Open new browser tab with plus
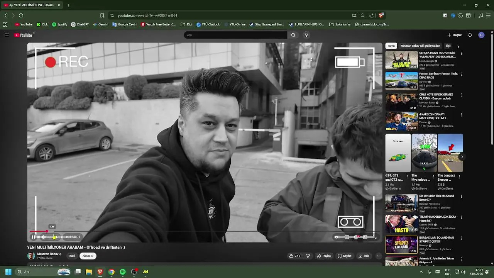Screen dimensions: 494x278 (x=68, y=5)
